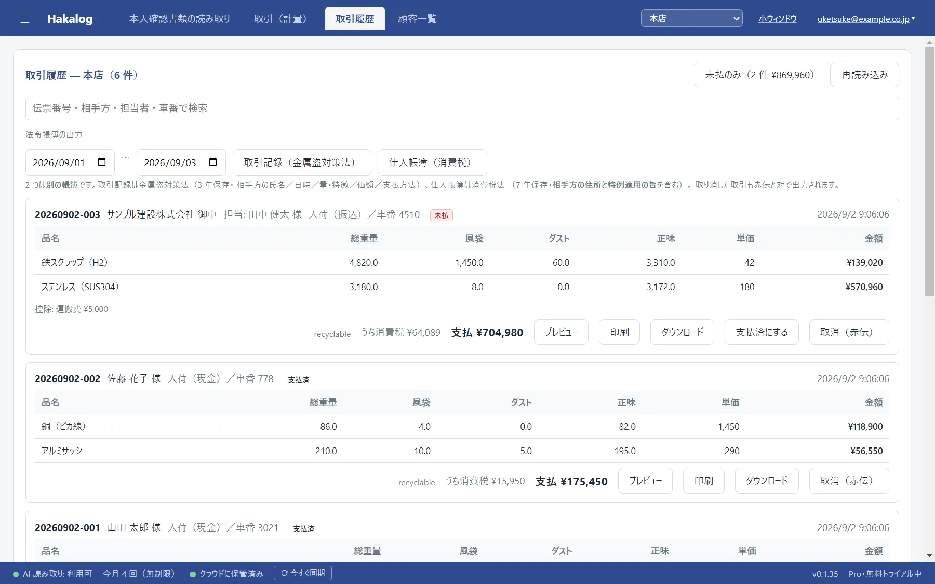Preview slip 20260902-002 via プレビュー
Screen dimensions: 935x584
[x=645, y=481]
